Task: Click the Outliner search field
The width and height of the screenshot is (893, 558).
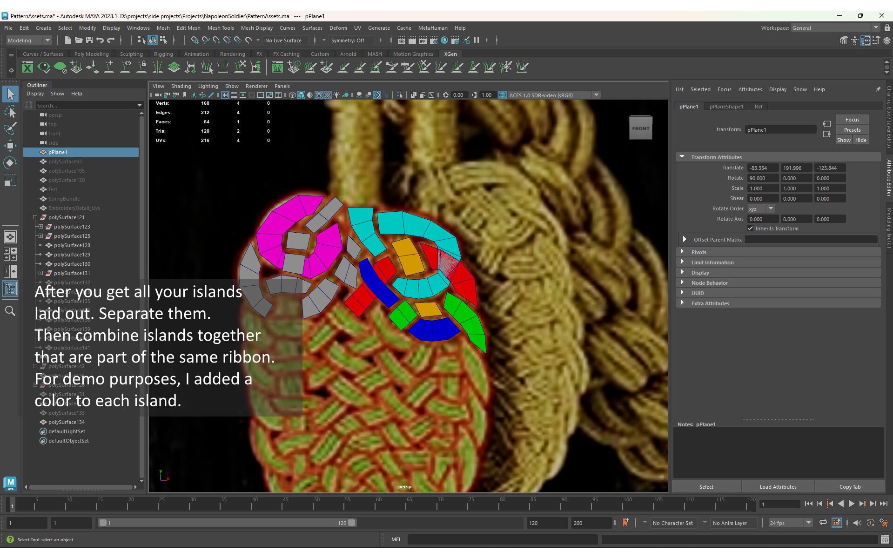Action: click(x=89, y=105)
